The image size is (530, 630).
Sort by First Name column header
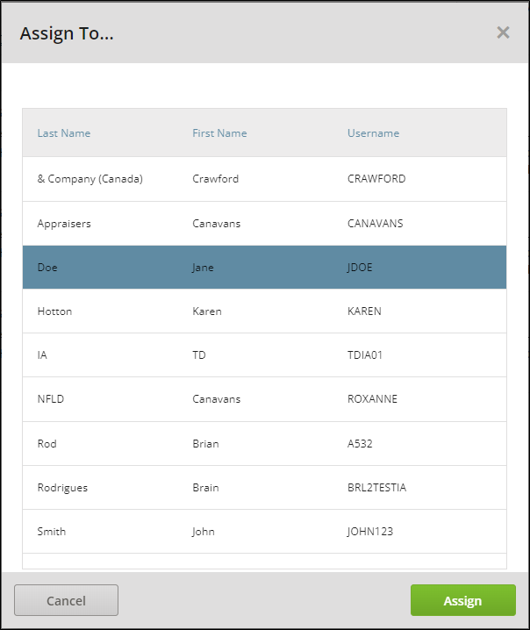coord(219,133)
